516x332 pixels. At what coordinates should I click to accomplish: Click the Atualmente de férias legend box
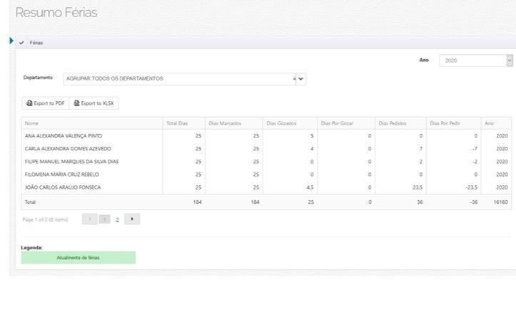79,257
